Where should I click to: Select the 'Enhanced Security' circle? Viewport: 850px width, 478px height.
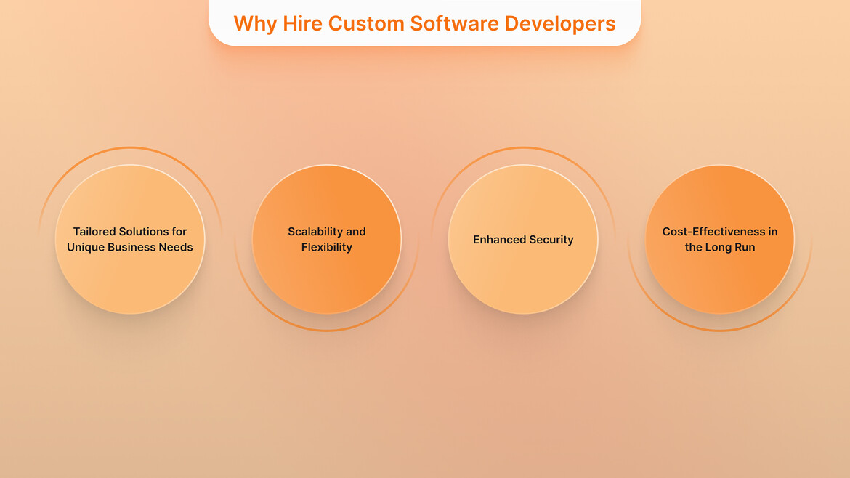pos(523,239)
